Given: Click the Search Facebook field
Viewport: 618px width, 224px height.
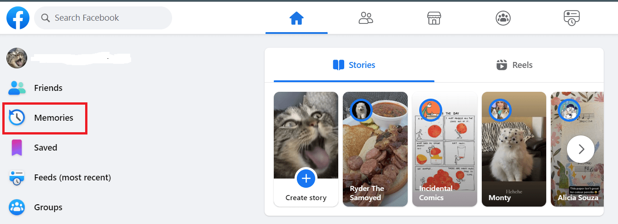Looking at the screenshot, I should [x=103, y=18].
